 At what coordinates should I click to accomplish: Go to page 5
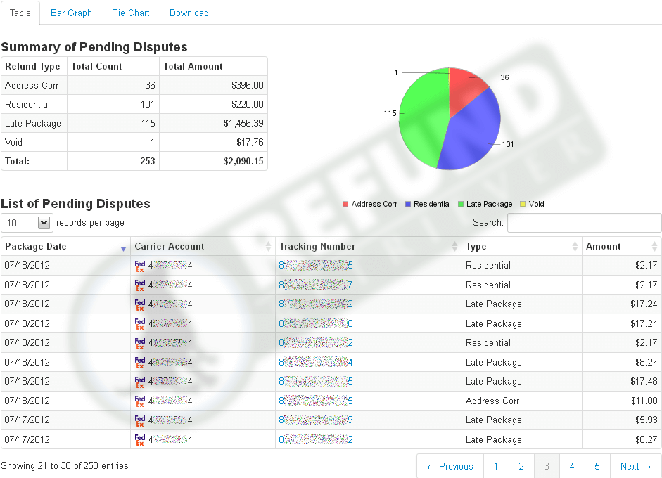[x=597, y=466]
